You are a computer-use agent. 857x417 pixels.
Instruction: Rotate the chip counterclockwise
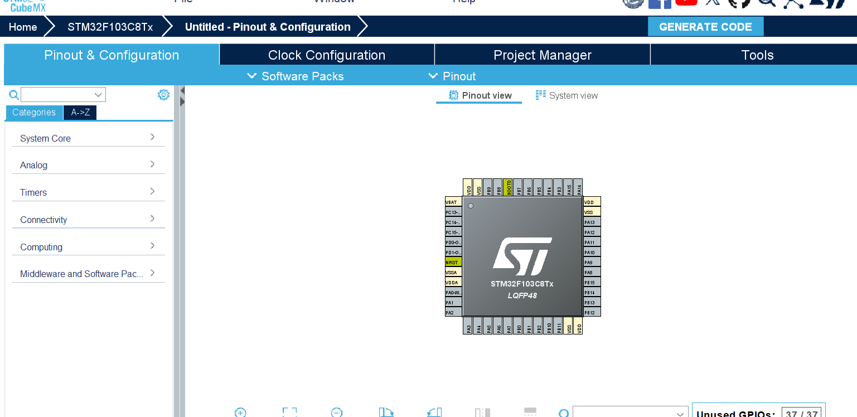click(x=434, y=413)
